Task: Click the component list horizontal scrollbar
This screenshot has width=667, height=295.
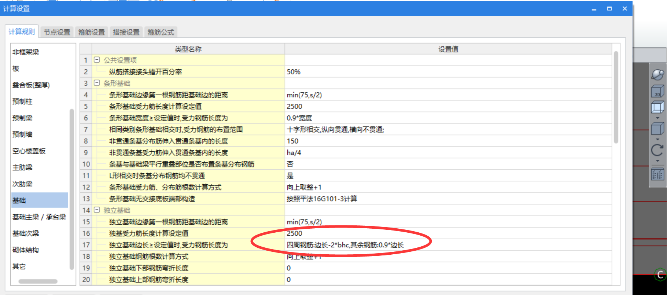Action: click(38, 281)
